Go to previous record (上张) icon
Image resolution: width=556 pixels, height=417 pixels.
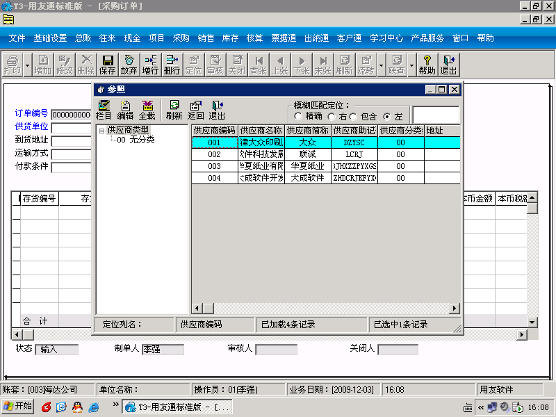280,65
